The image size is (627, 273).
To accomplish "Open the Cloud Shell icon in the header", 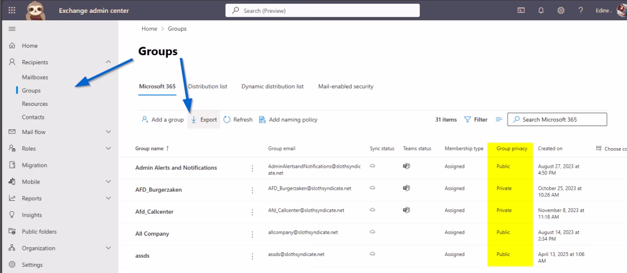I will (x=521, y=11).
